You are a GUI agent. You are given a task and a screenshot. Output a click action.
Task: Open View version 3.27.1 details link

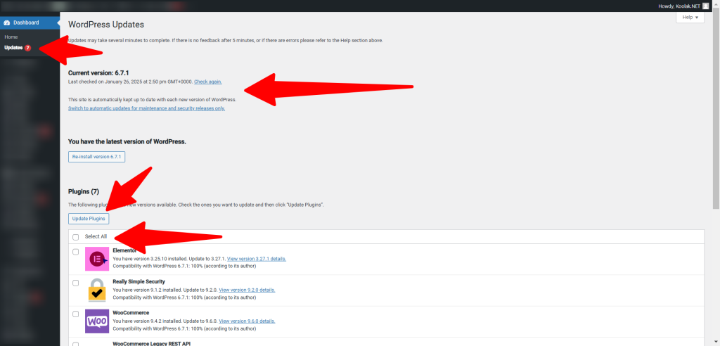(x=257, y=259)
